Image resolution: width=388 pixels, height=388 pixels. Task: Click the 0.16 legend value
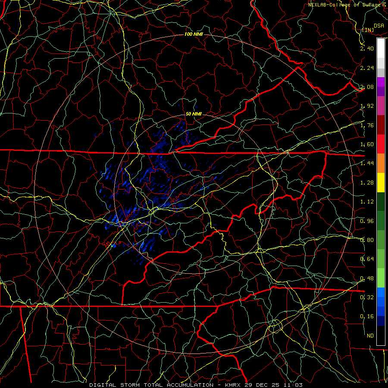tap(367, 316)
